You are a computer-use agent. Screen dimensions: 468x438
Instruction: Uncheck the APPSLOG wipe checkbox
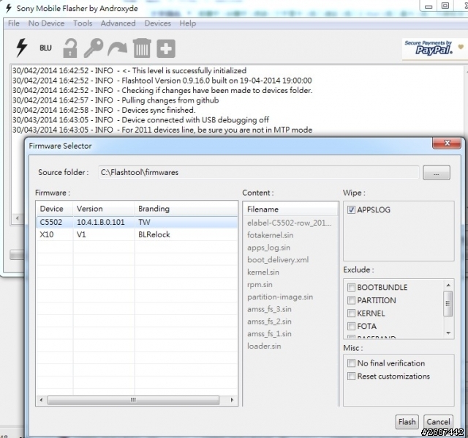click(x=352, y=209)
